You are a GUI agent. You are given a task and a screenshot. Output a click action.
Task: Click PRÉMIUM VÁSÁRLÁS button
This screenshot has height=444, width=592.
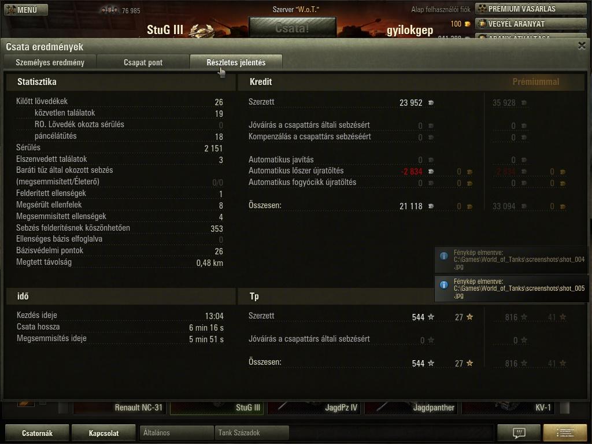[x=531, y=9]
